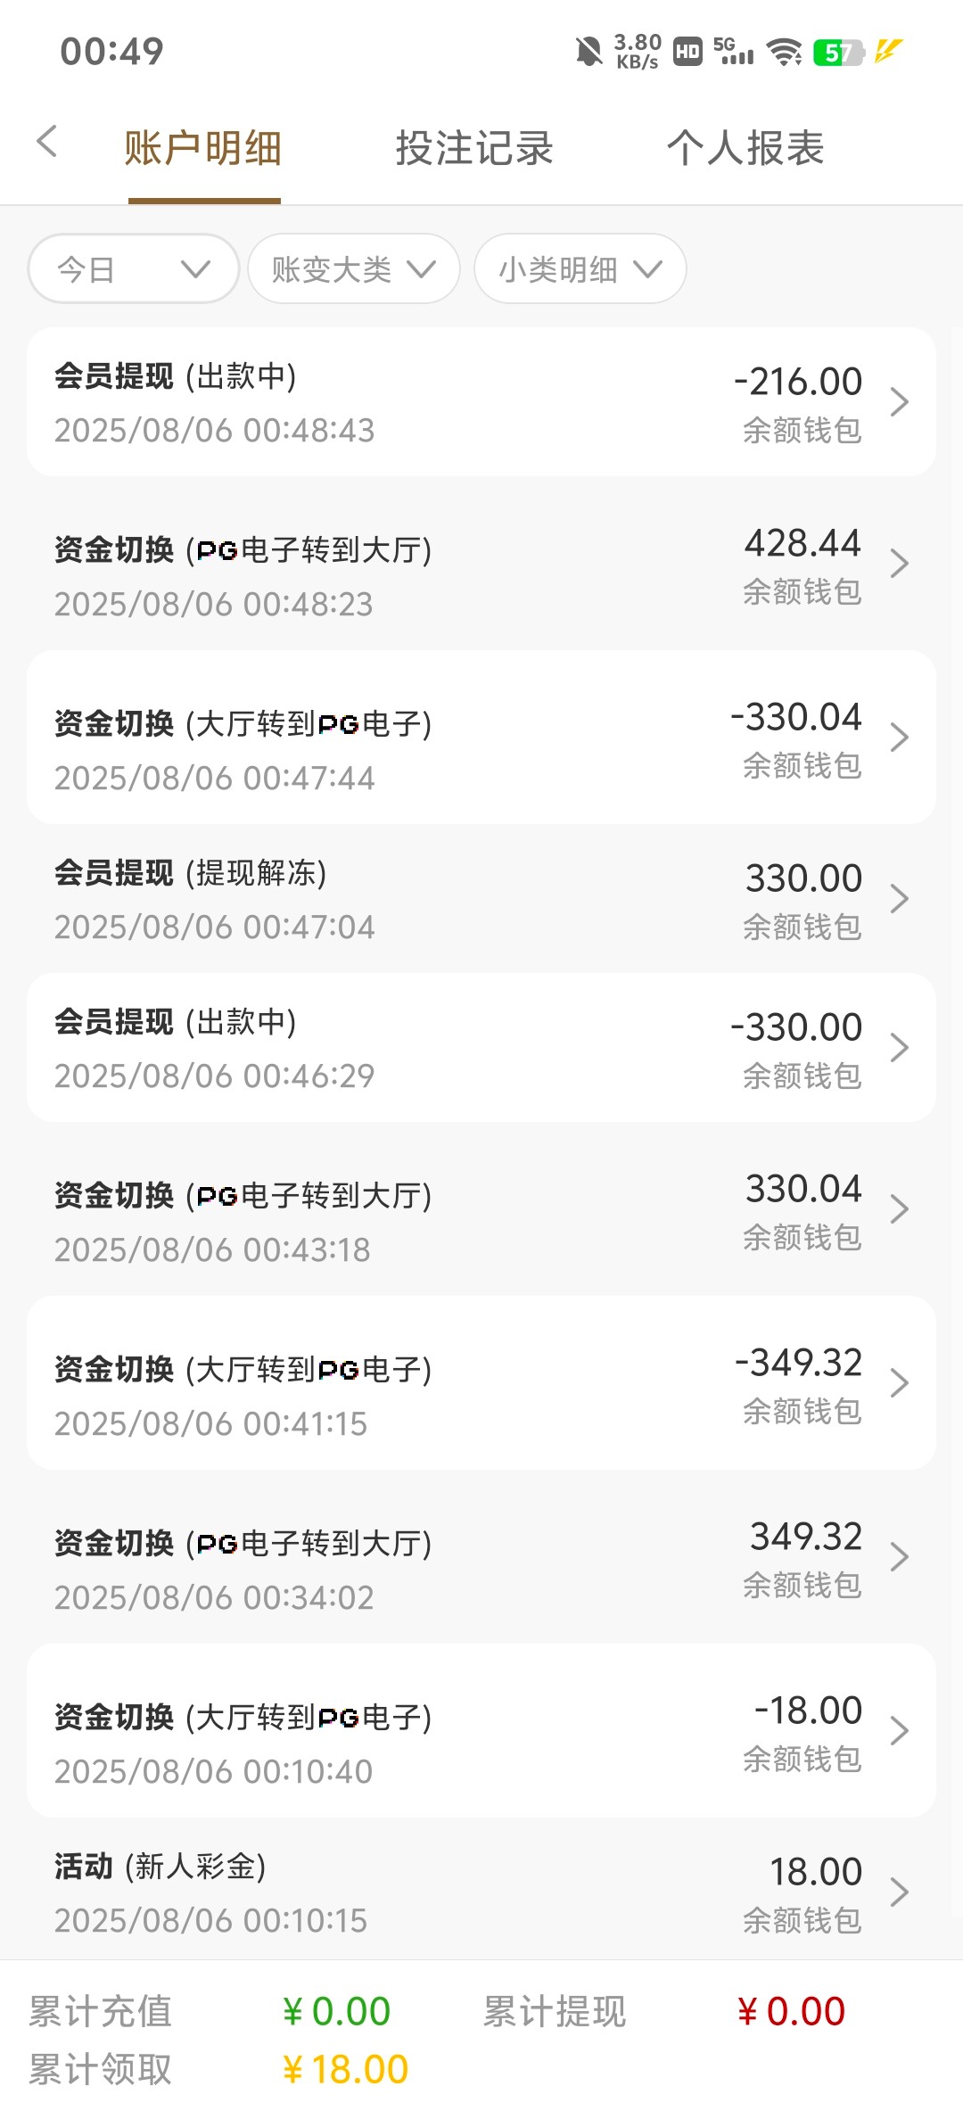Open the -18.00 大厅转到PG电子 record
The height and width of the screenshot is (2119, 963).
(481, 1731)
